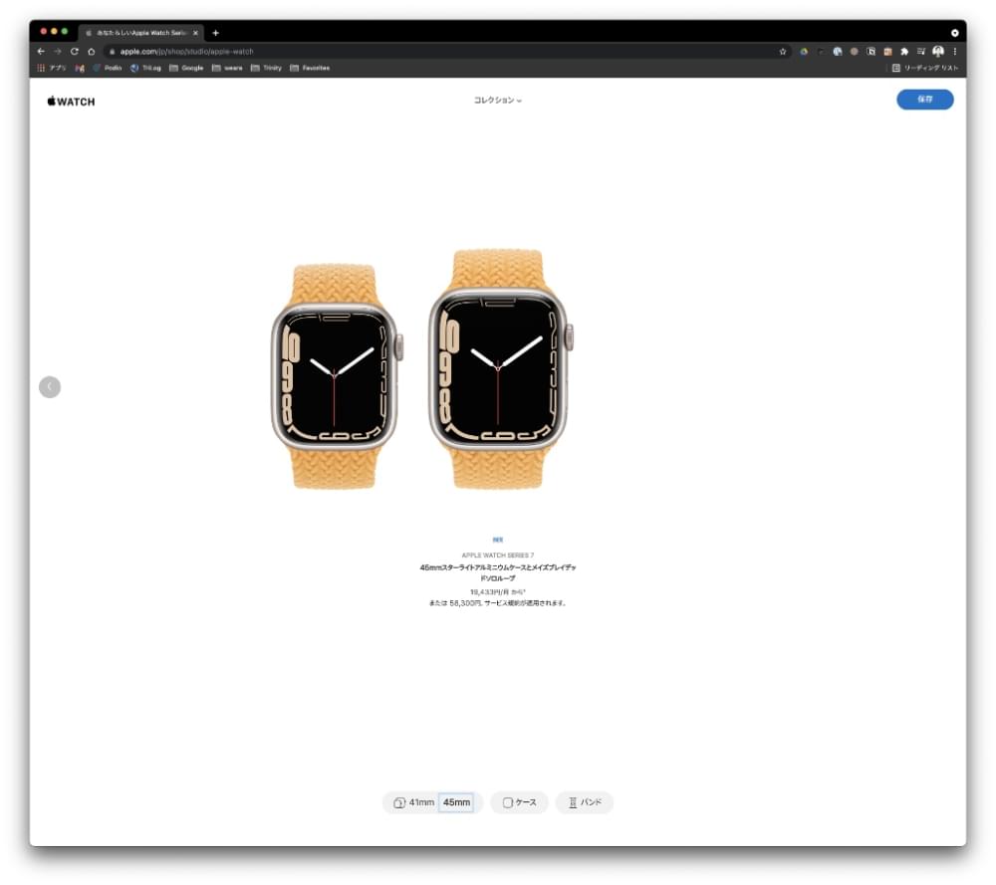Open the Chrome three-dot menu
The height and width of the screenshot is (885, 996).
tap(955, 52)
